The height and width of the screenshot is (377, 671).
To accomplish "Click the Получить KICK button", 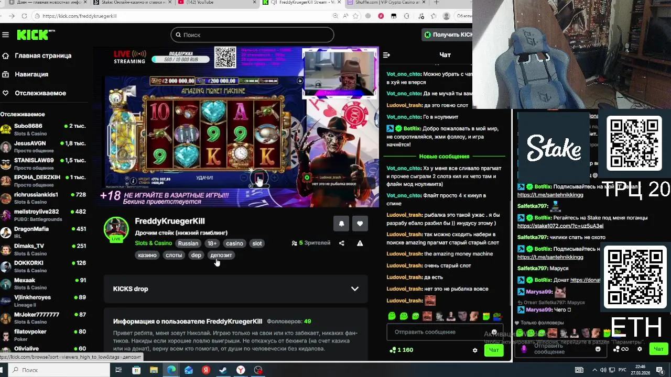I will (448, 35).
